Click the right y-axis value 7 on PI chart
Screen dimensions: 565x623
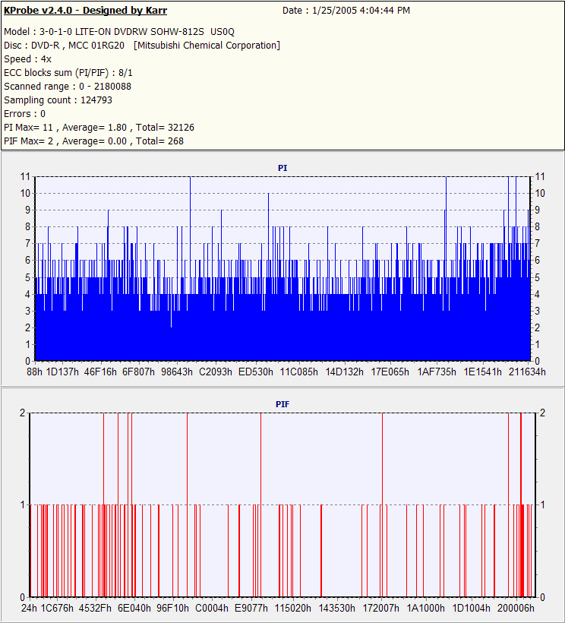point(538,244)
